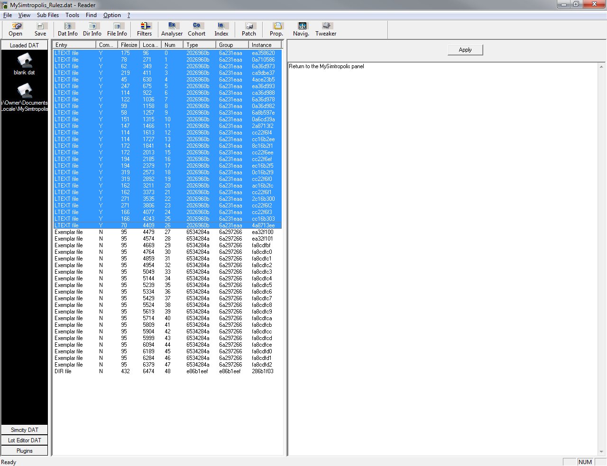607x466 pixels.
Task: Expand the Simcity DAT panel
Action: pyautogui.click(x=25, y=430)
